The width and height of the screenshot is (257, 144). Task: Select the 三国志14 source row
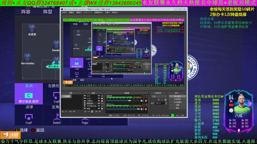[x=94, y=101]
